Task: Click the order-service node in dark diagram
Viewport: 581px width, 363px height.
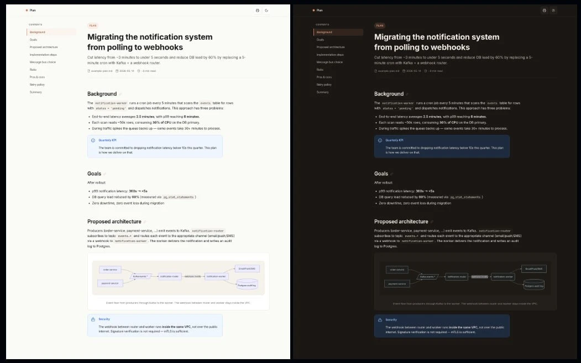Action: tap(397, 270)
